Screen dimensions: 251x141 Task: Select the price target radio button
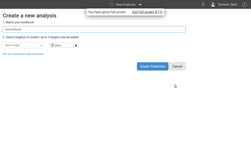click(53, 45)
